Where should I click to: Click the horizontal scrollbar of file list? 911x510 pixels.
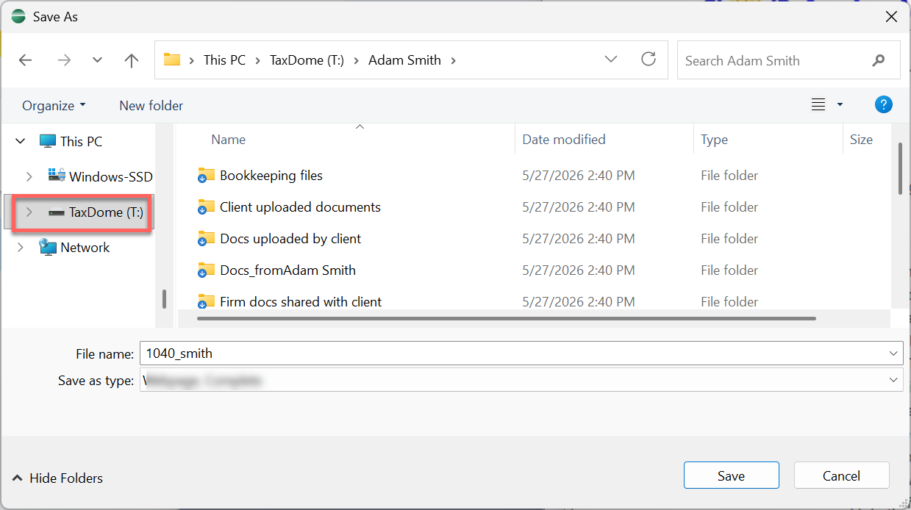[x=507, y=319]
